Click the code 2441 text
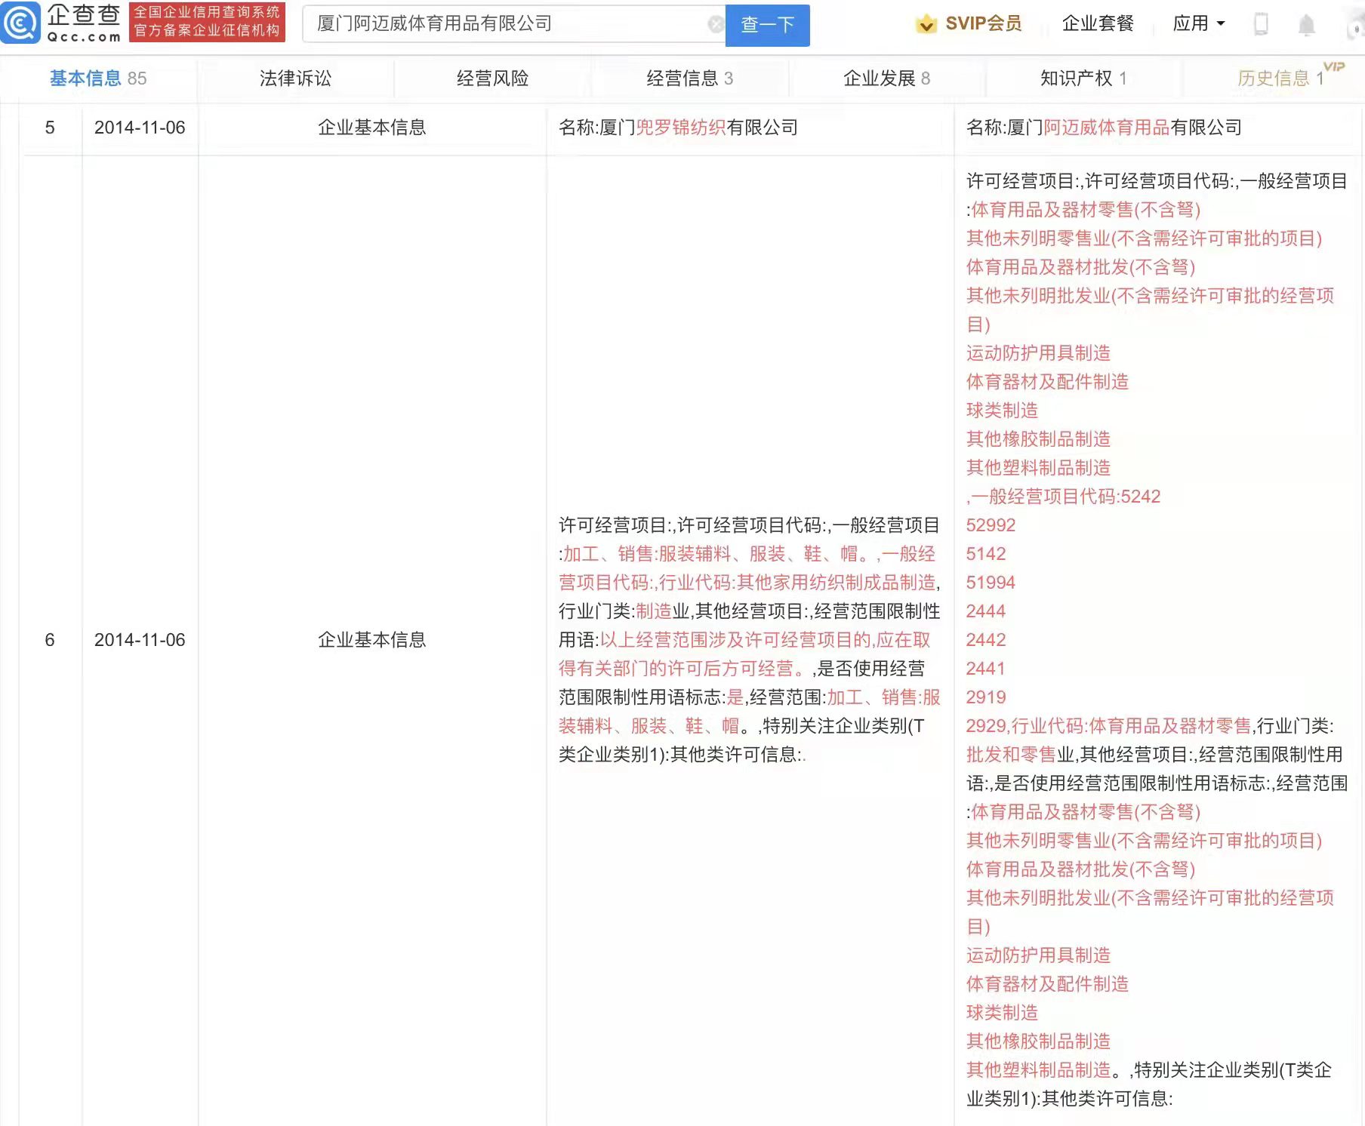The height and width of the screenshot is (1126, 1365). [x=986, y=669]
